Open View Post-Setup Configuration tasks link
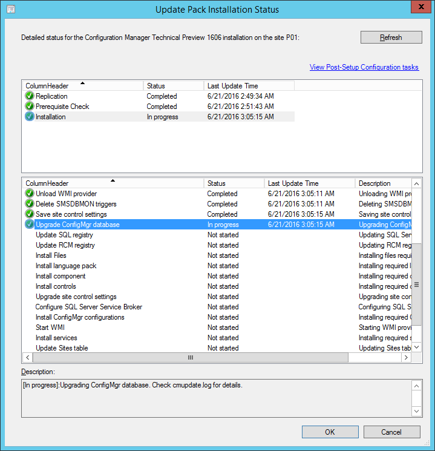 tap(364, 67)
